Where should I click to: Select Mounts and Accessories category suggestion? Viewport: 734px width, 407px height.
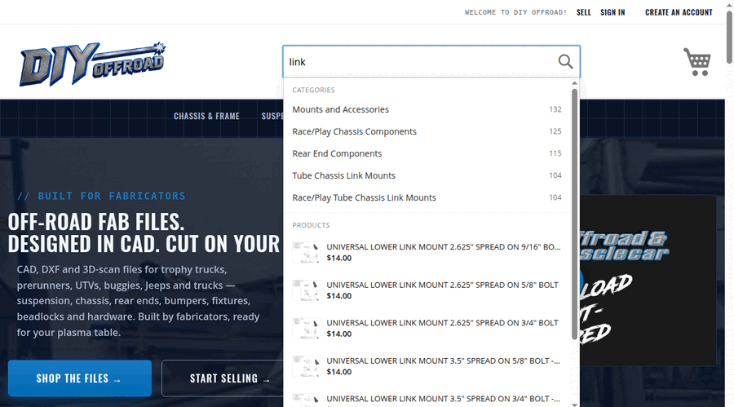(427, 109)
